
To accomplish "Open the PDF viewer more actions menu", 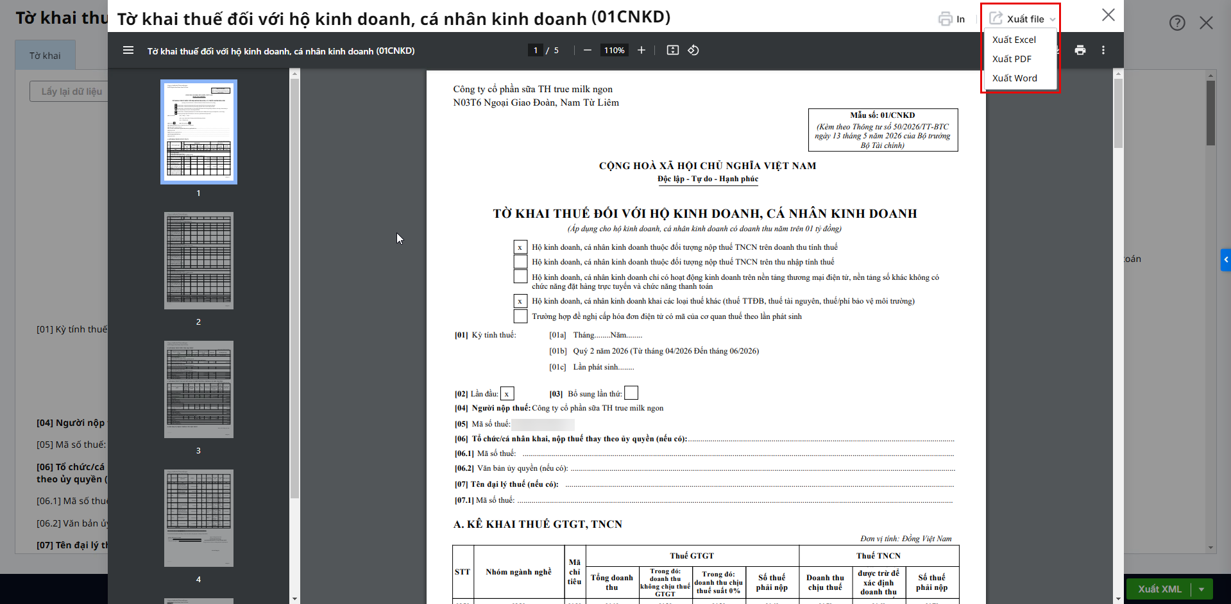I will (x=1103, y=50).
